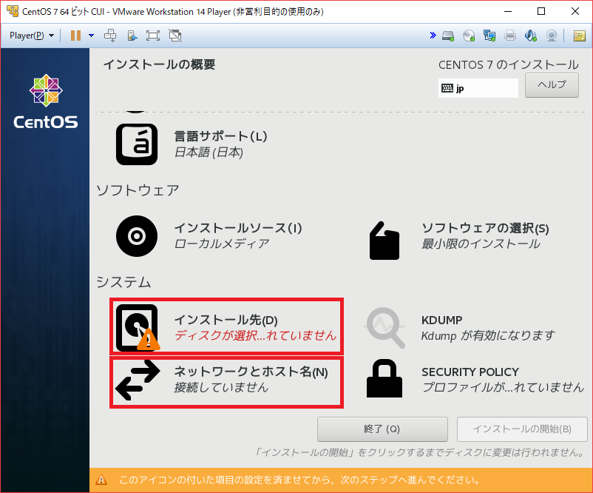Send Ctrl+Alt+Del to the VM
This screenshot has width=593, height=493.
pyautogui.click(x=110, y=36)
